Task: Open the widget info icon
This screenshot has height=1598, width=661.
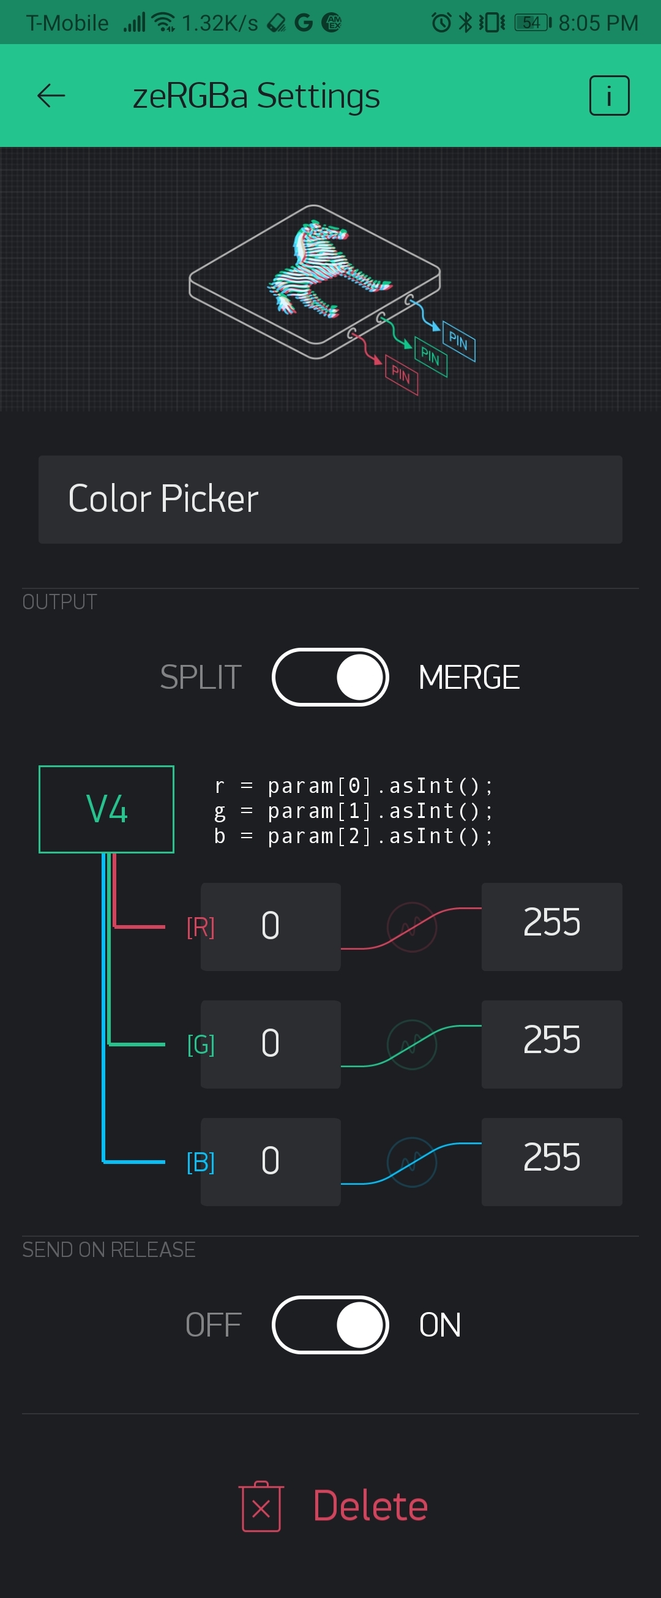Action: point(608,96)
